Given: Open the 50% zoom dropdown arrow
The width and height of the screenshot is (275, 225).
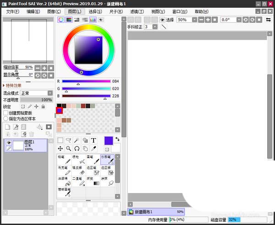Looking at the screenshot, I should click(x=194, y=20).
